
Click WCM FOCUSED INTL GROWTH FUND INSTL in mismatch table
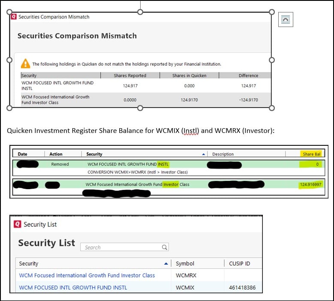[x=57, y=85]
